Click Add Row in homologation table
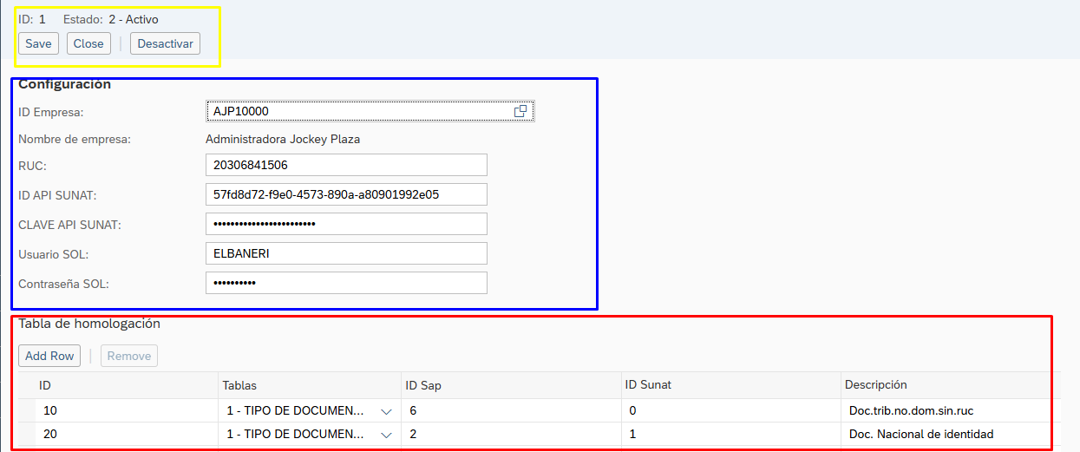1080x452 pixels. 49,356
